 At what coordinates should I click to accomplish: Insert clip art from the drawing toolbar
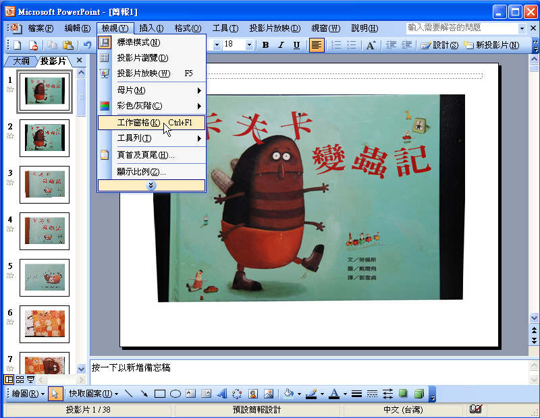(252, 394)
